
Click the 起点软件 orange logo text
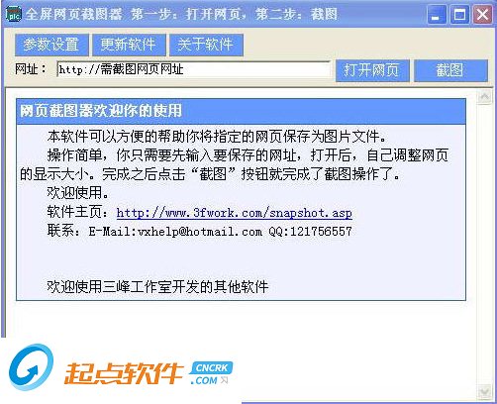tap(123, 373)
